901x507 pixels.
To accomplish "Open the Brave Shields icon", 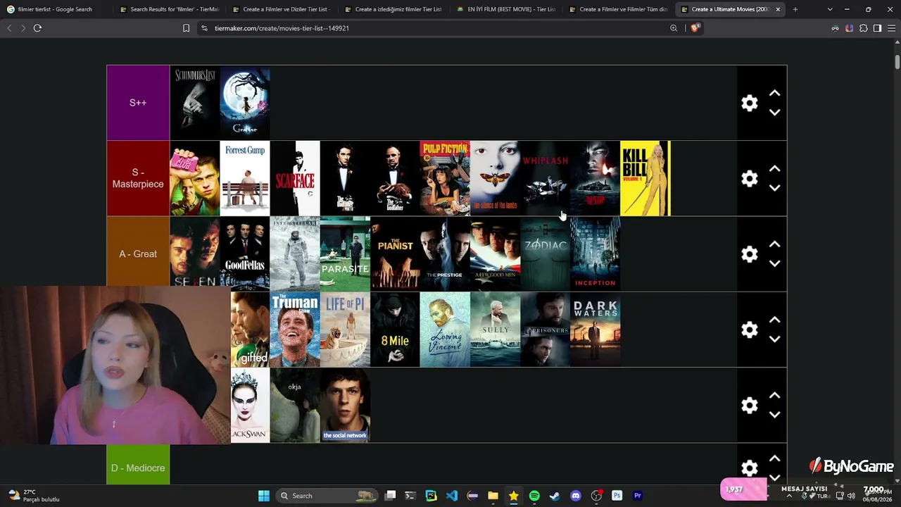I will coord(695,28).
